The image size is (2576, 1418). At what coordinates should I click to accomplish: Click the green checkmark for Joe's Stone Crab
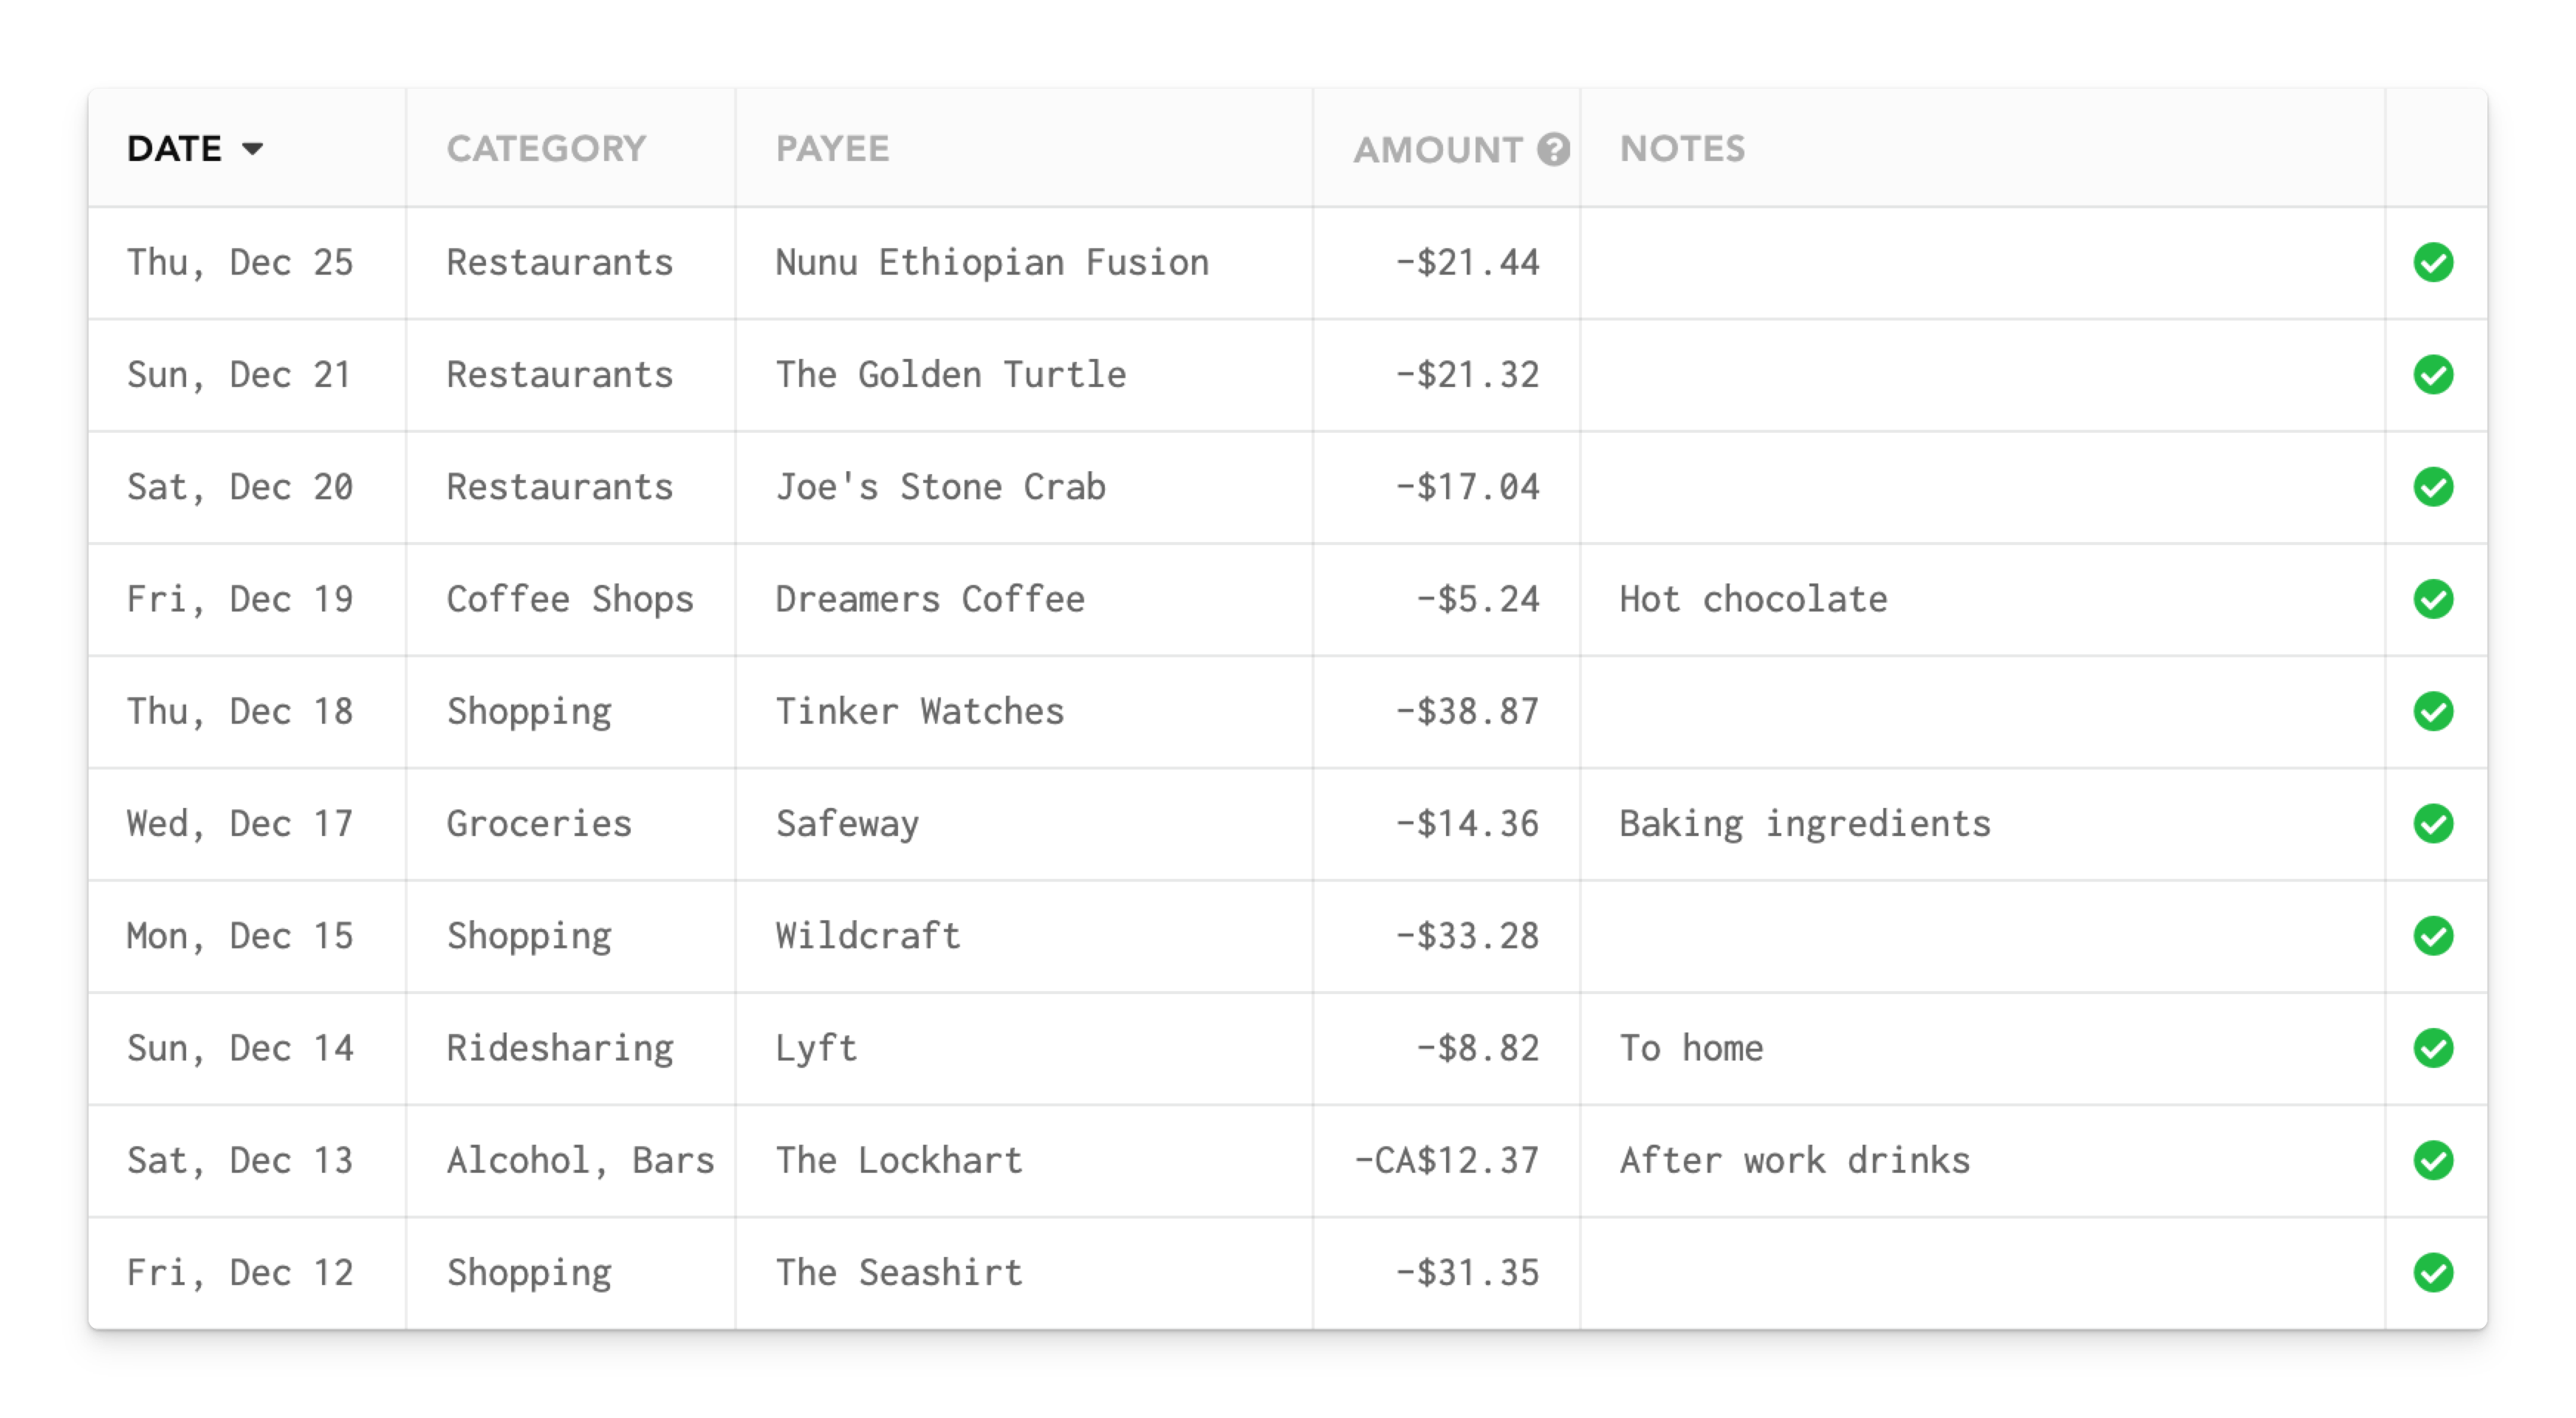click(x=2432, y=487)
